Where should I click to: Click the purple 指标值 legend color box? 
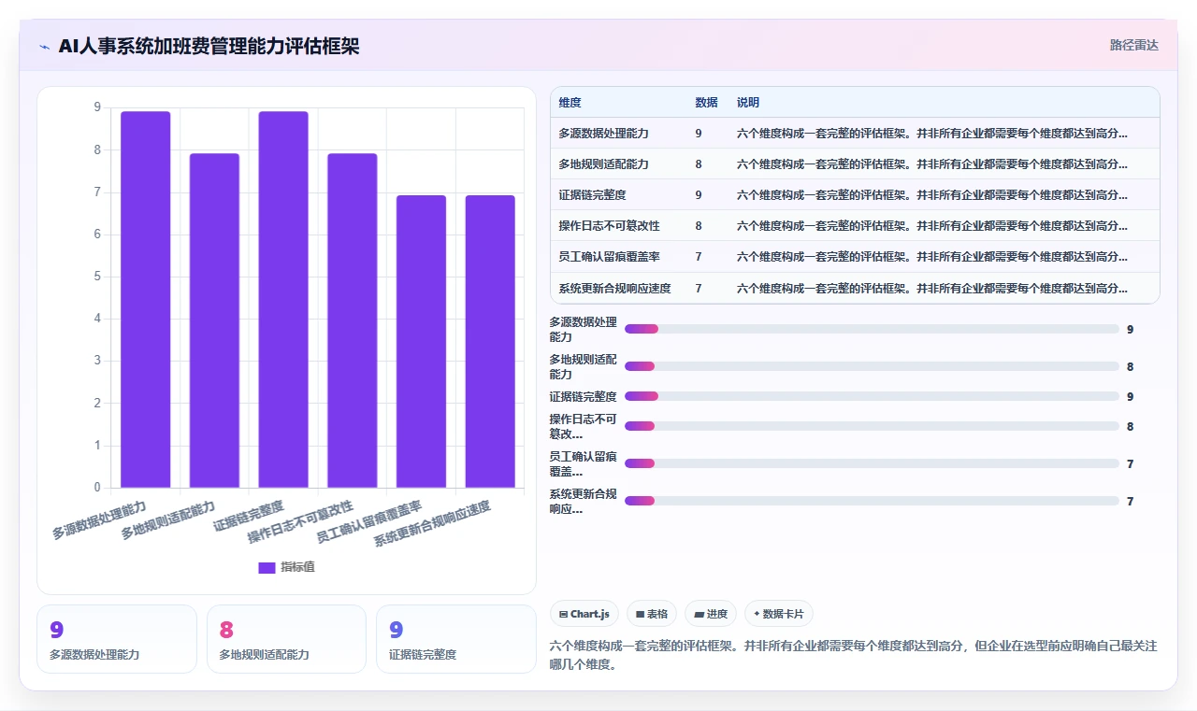(267, 567)
